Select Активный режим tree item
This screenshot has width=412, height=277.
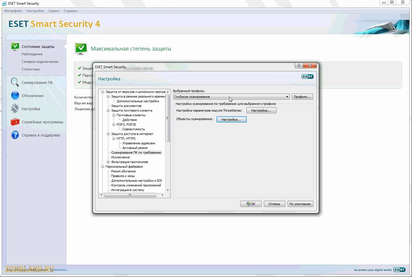pos(135,148)
